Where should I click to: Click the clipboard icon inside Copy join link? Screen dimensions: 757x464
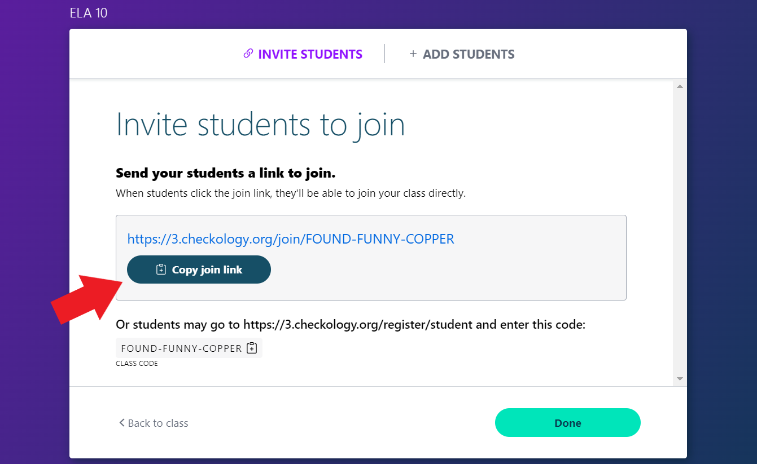click(161, 269)
